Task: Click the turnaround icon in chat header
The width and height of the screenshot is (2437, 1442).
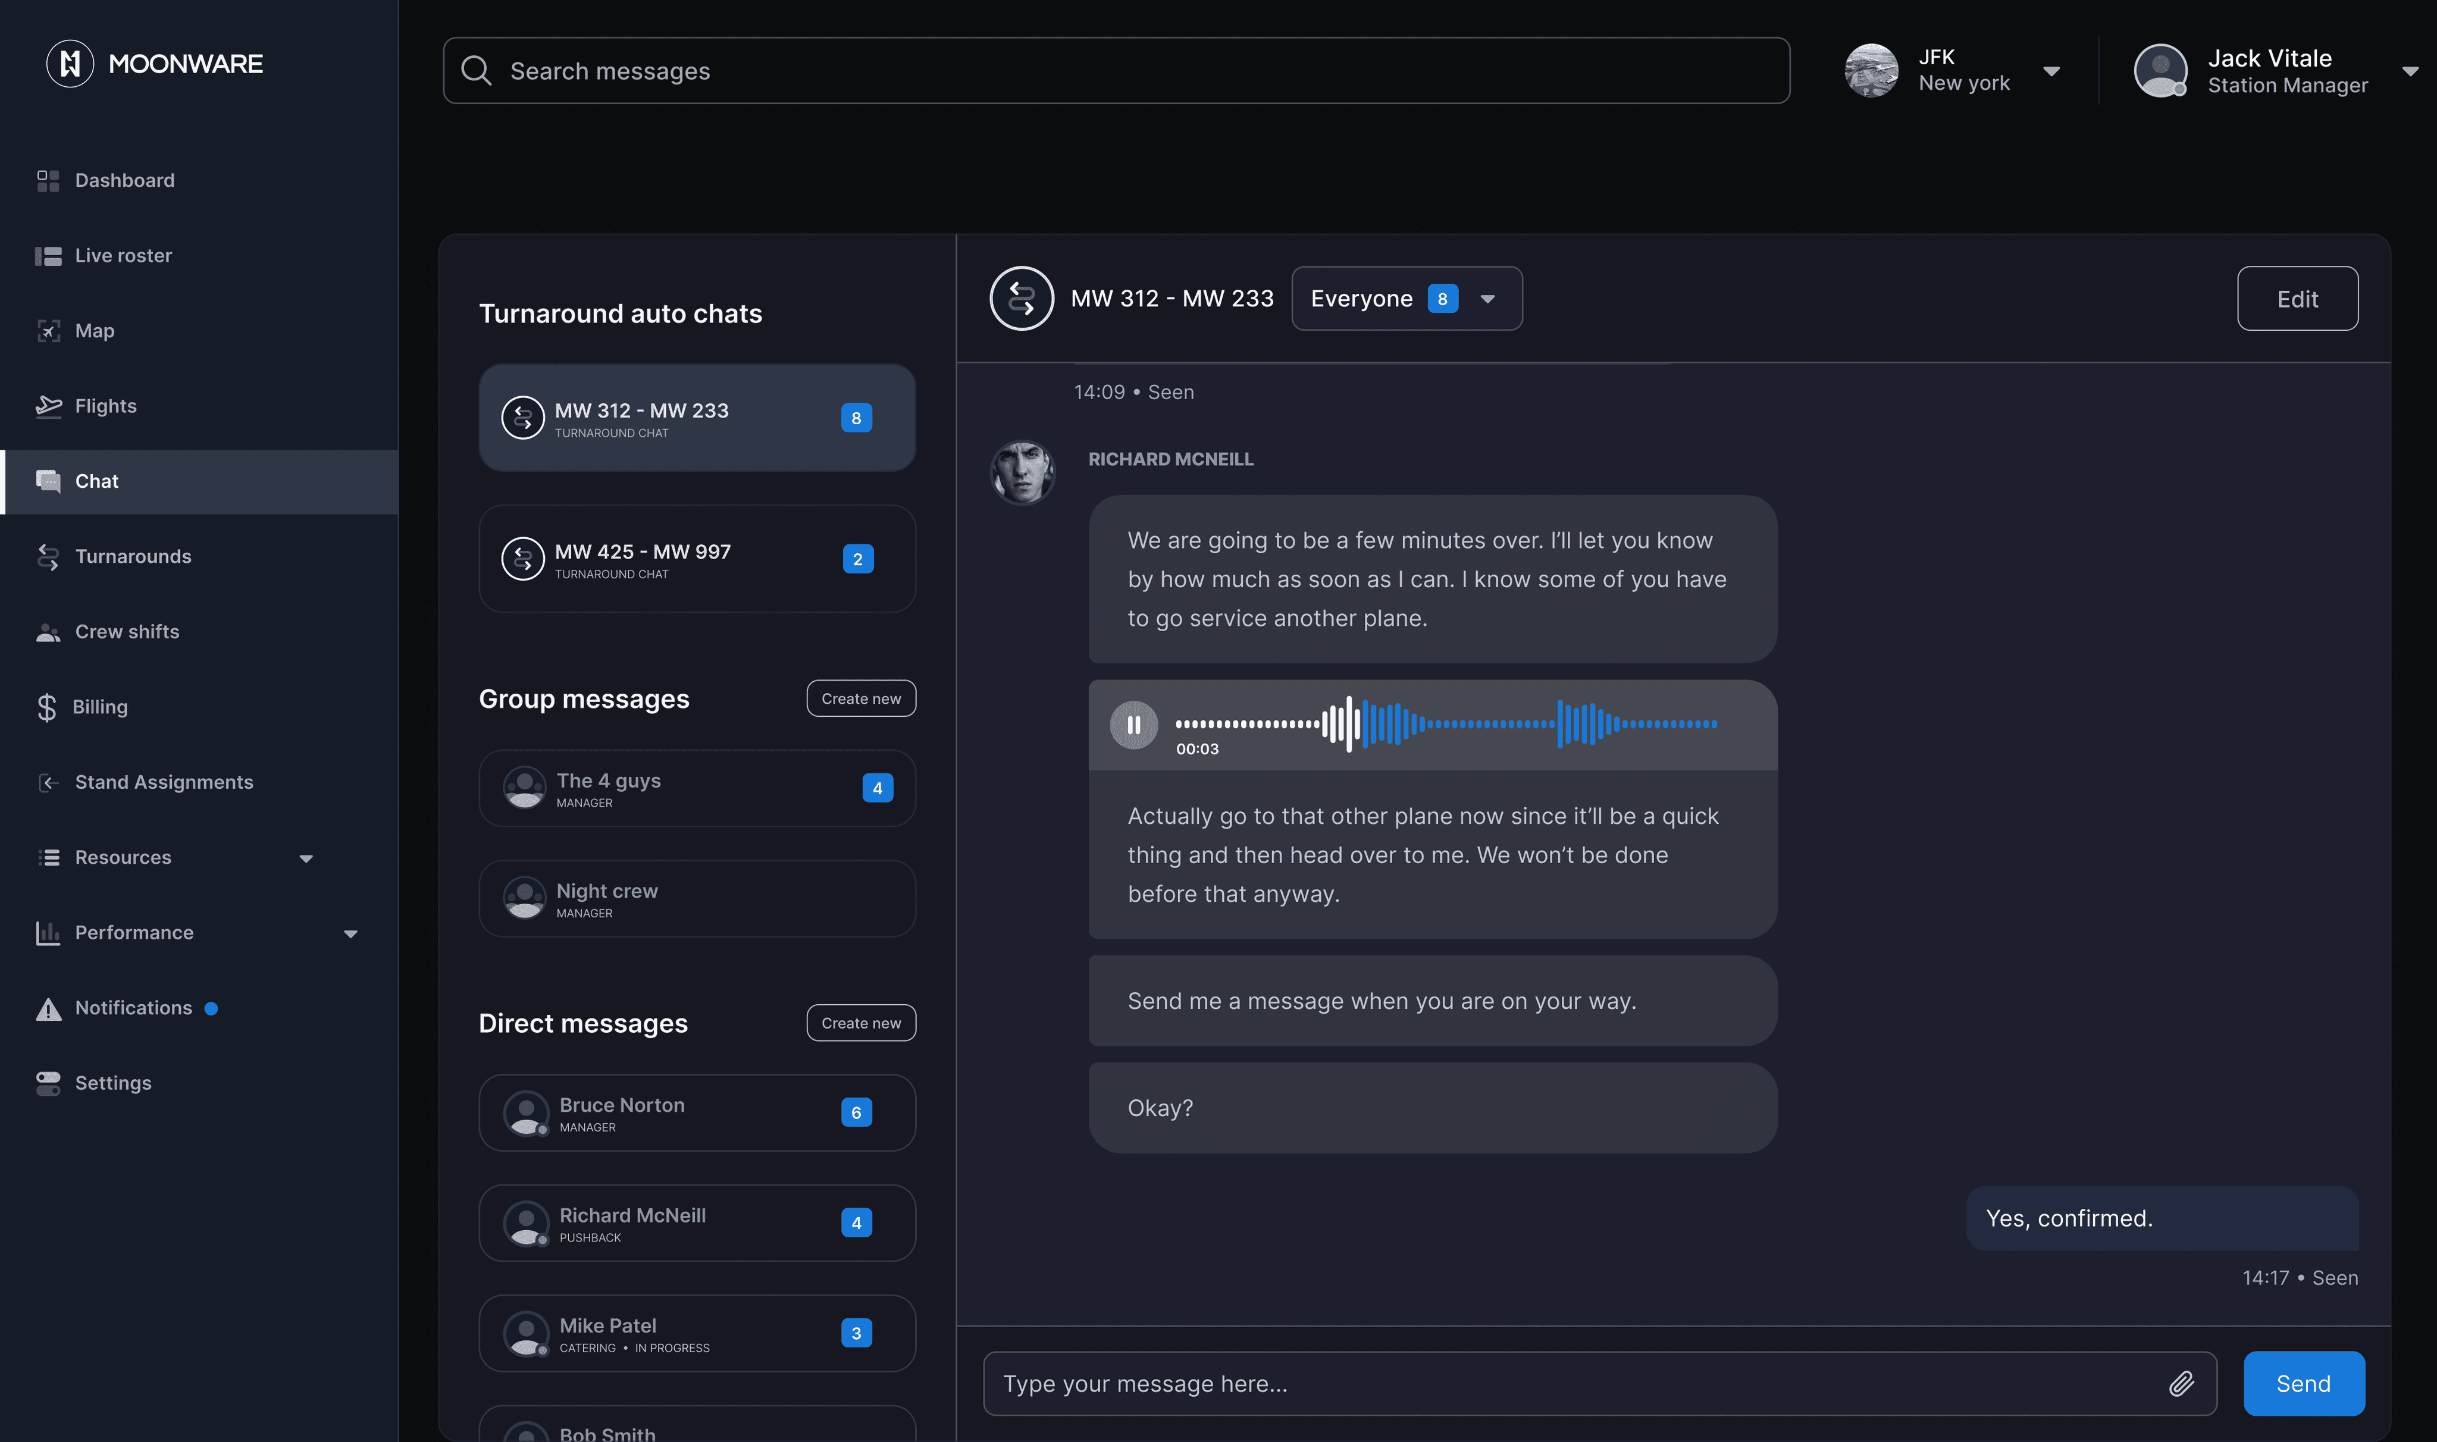Action: (x=1021, y=298)
